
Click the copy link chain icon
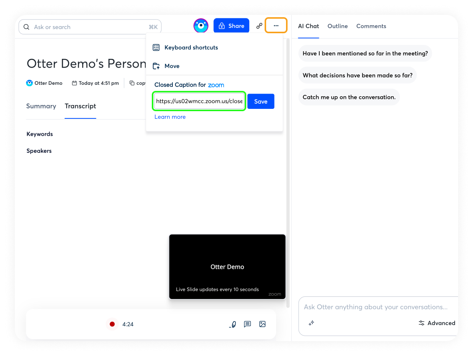tap(259, 26)
